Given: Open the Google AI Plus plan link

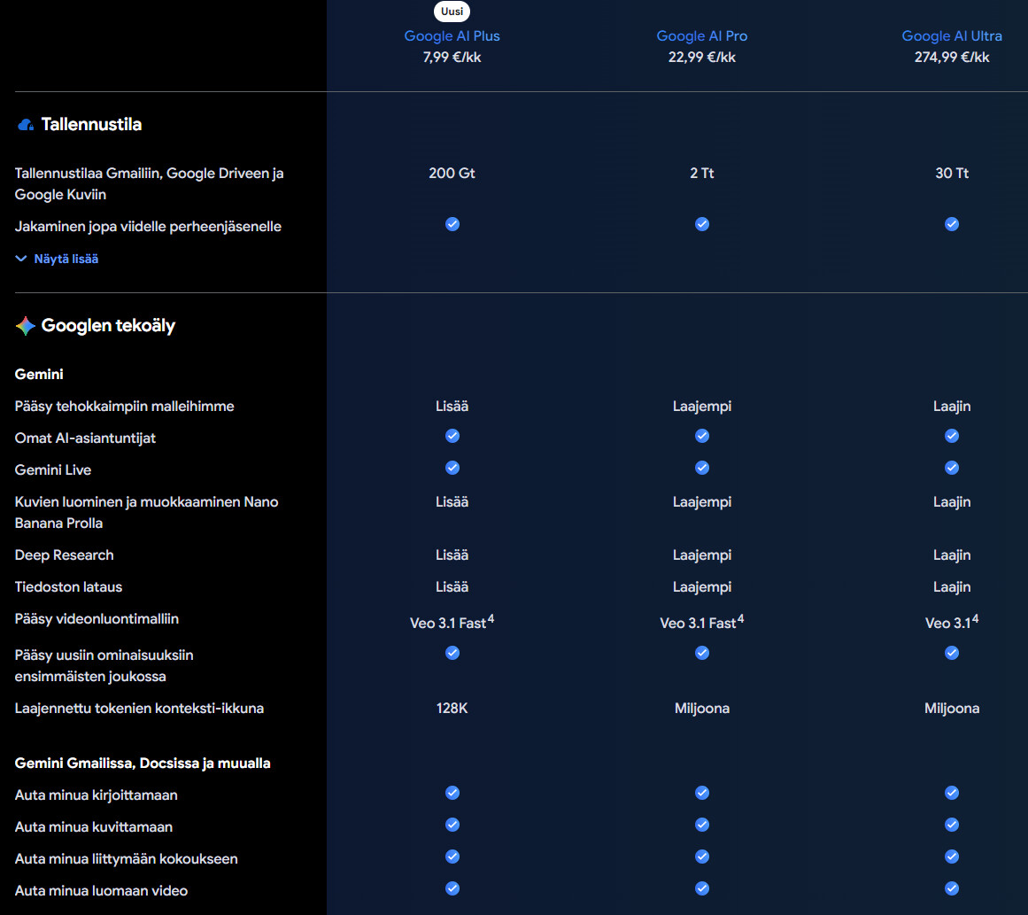Looking at the screenshot, I should [x=452, y=36].
